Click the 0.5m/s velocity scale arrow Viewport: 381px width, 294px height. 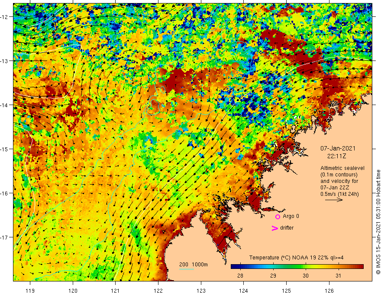[334, 200]
